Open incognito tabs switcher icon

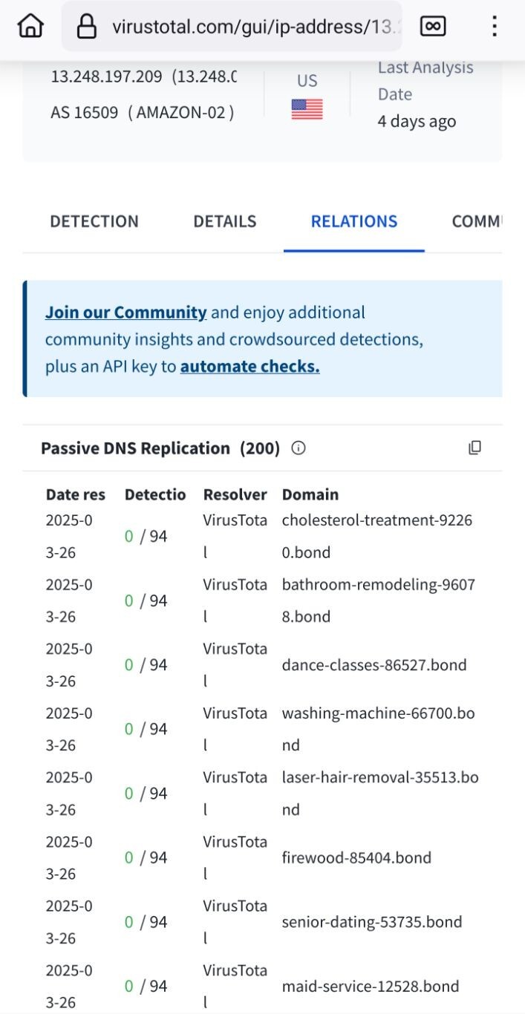coord(433,26)
